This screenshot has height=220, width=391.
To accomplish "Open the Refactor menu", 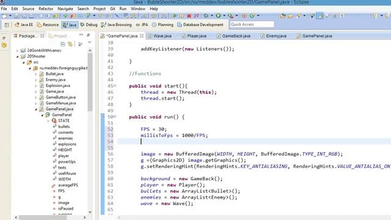I will coord(46,9).
